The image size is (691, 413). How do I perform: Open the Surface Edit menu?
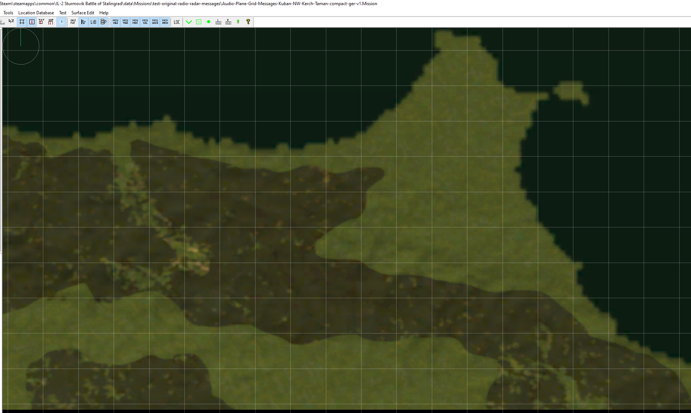click(83, 13)
